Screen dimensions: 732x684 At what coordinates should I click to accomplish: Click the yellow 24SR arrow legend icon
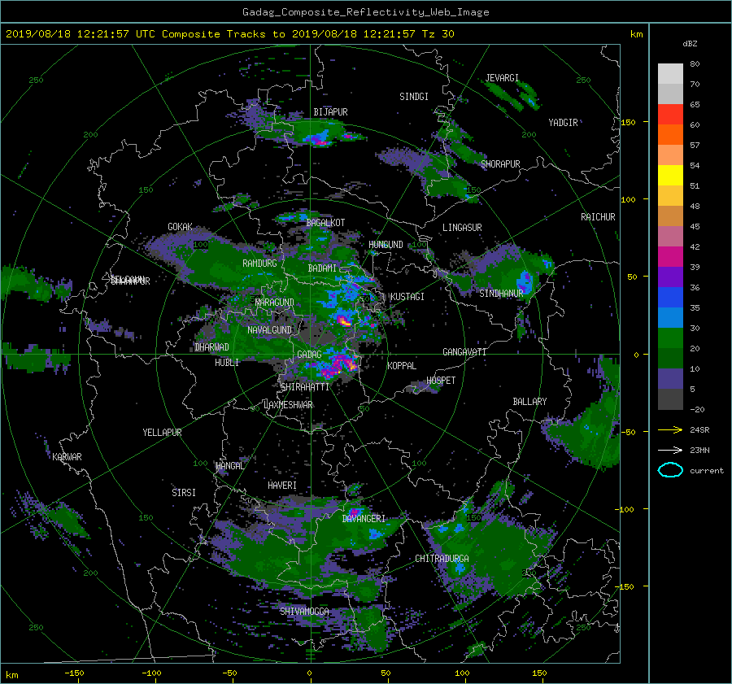point(670,429)
